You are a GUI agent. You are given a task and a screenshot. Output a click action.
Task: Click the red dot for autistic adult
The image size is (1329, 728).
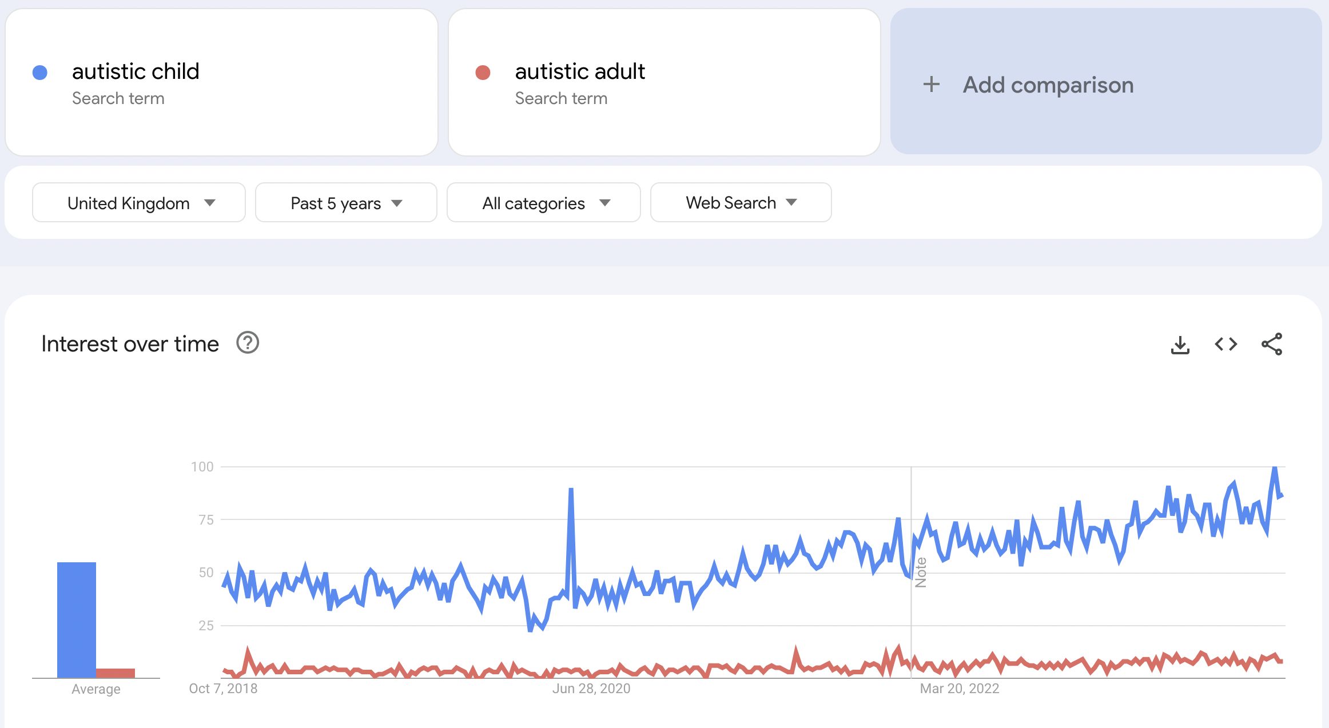(483, 73)
